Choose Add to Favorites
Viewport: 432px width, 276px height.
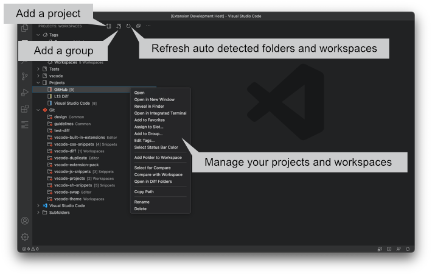161,120
